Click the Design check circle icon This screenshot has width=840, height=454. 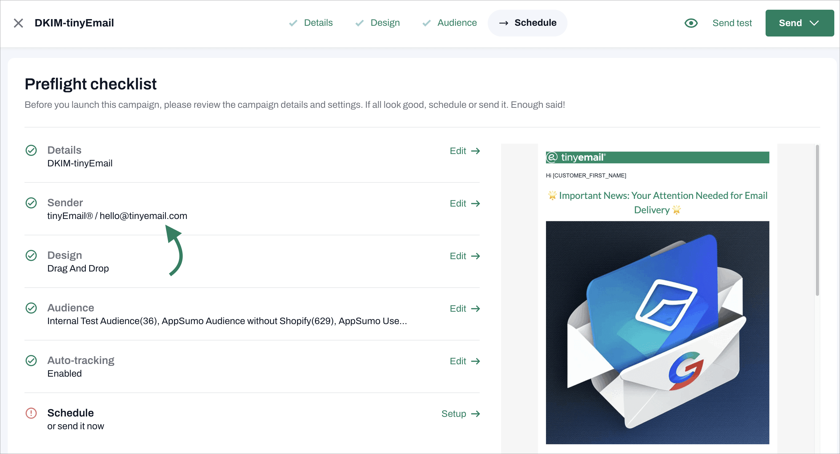tap(31, 255)
